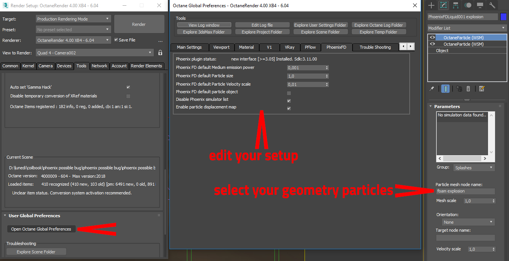Image resolution: width=509 pixels, height=261 pixels.
Task: Switch to the Kernel tab
Action: [x=28, y=66]
